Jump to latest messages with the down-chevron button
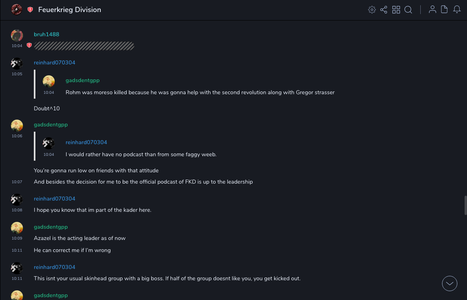Screen dimensions: 467x300 [450, 283]
